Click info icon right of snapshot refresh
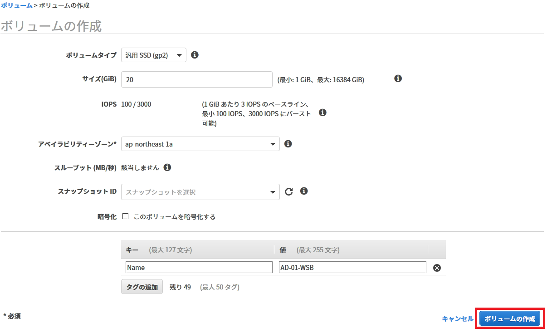This screenshot has width=547, height=333. pyautogui.click(x=304, y=191)
